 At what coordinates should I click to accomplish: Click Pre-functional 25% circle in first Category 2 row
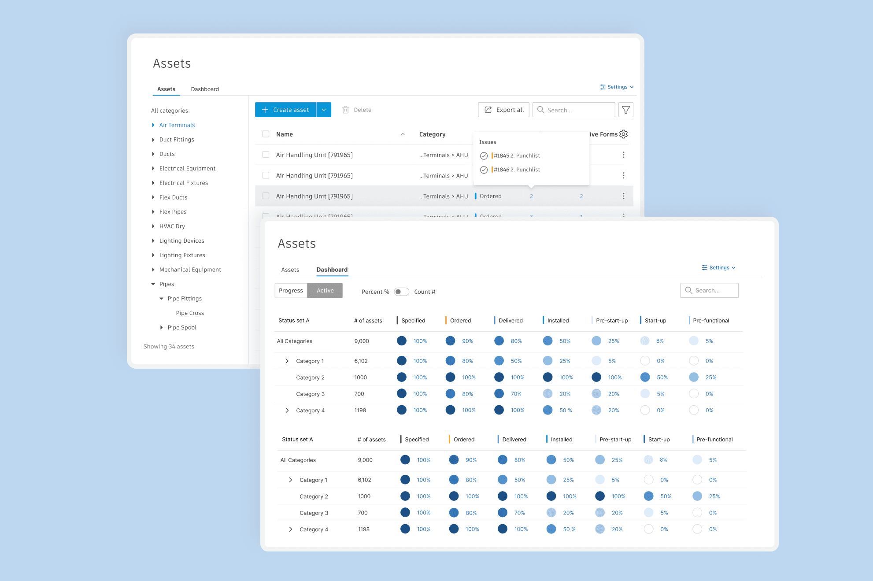click(694, 377)
